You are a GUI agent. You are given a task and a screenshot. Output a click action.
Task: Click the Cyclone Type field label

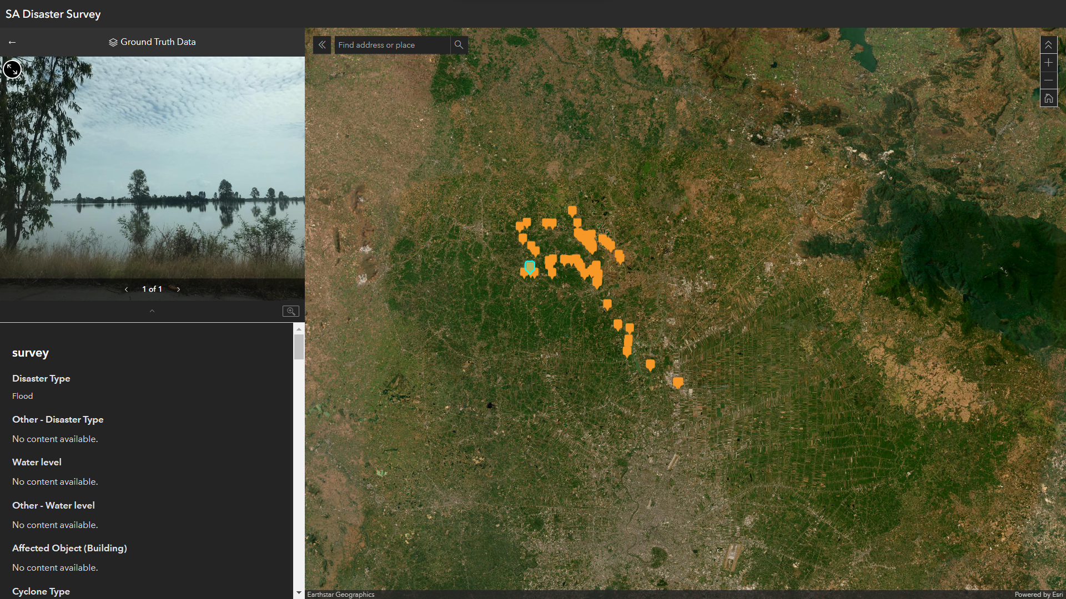coord(41,591)
